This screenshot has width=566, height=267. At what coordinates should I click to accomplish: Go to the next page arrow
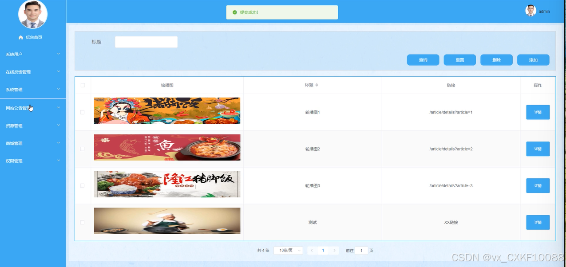pyautogui.click(x=335, y=251)
